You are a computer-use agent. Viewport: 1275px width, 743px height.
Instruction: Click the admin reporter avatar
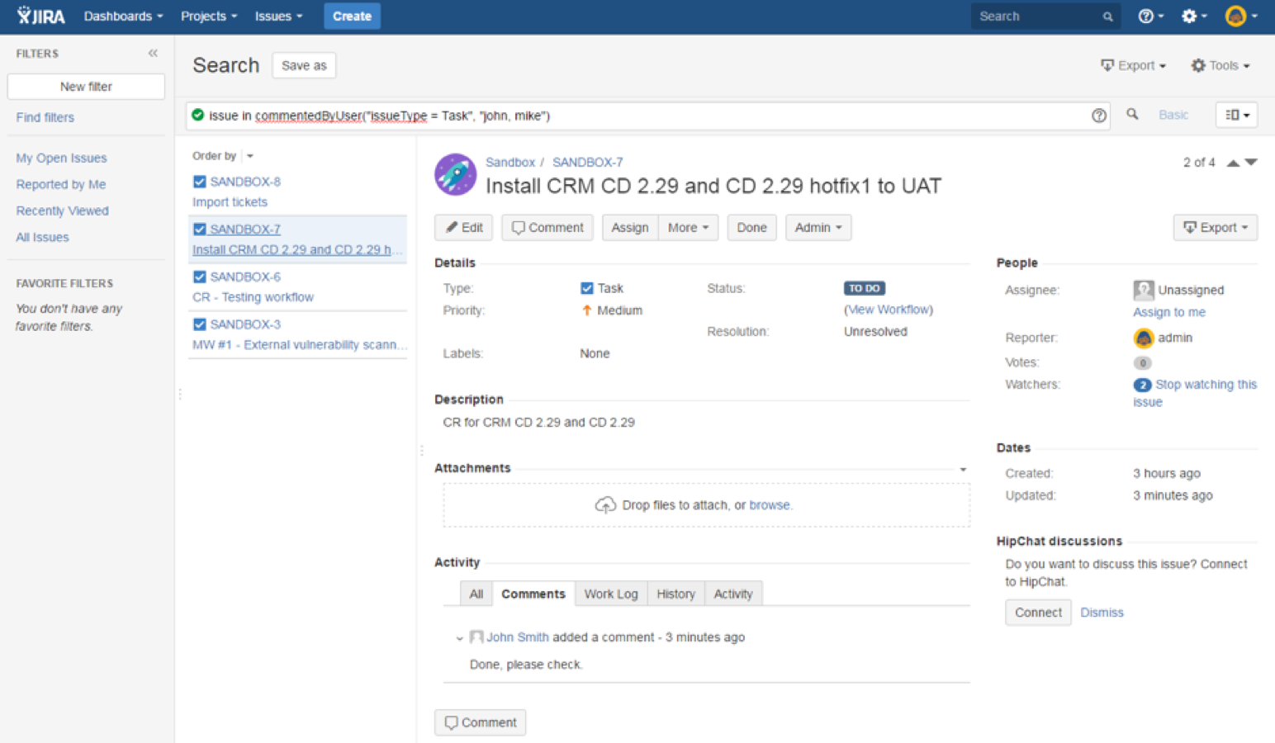point(1143,338)
